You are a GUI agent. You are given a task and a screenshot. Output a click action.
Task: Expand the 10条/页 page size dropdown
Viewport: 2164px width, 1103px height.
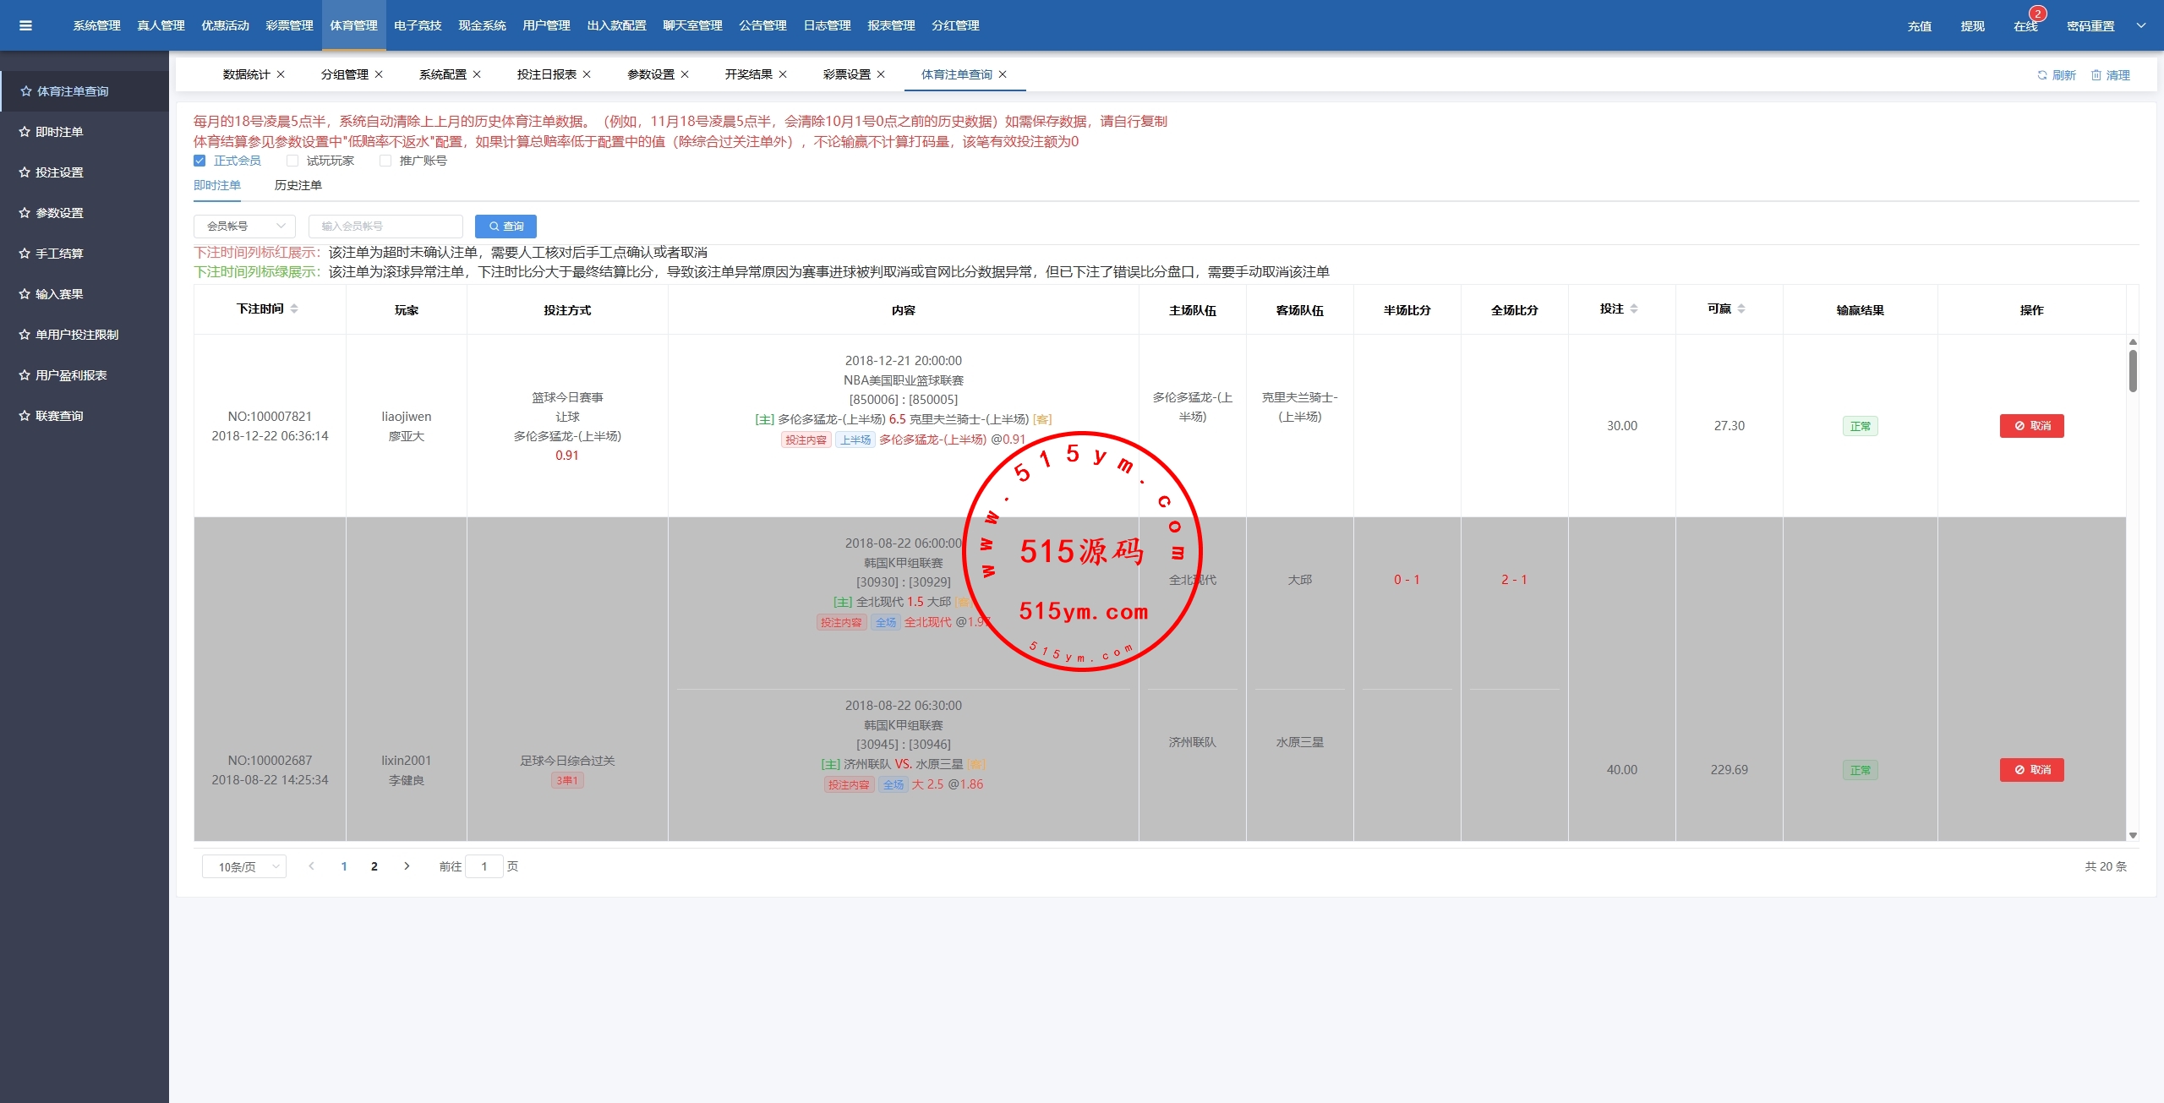[x=244, y=866]
